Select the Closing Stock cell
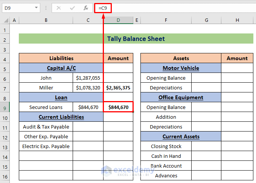256x183 pixels. pyautogui.click(x=166, y=146)
